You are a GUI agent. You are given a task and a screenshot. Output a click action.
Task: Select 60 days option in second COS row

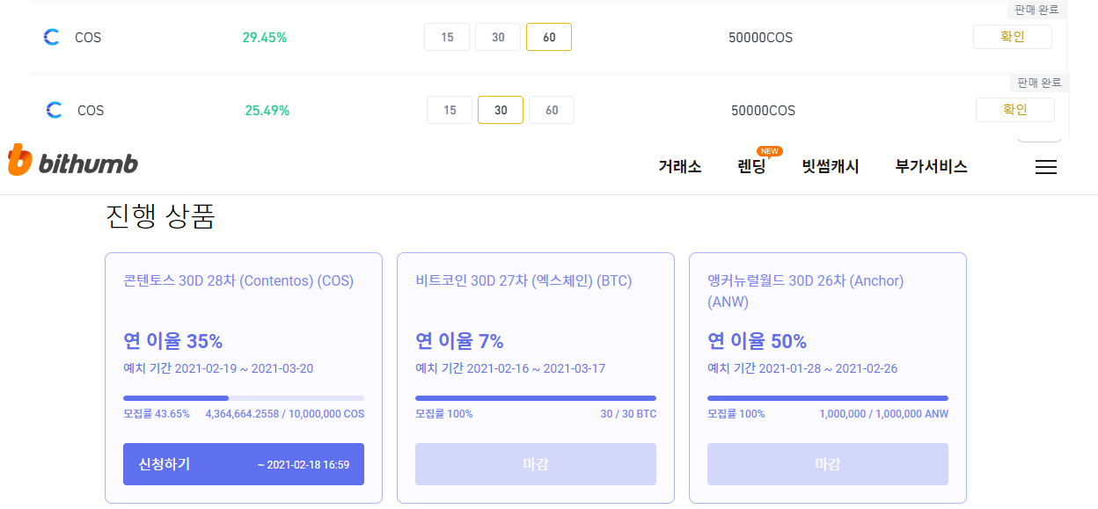tap(552, 111)
